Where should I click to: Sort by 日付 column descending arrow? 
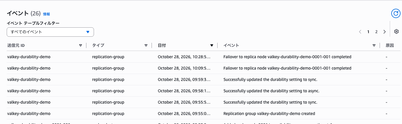point(212,45)
